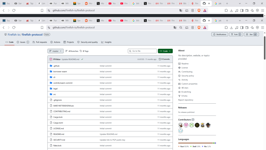This screenshot has height=150, width=266.
Task: Open 644D14E75E6EAD64.asc file
Action: click(x=64, y=106)
